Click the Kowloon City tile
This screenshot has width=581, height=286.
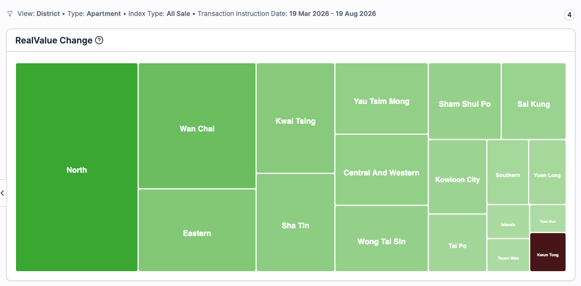click(x=458, y=177)
